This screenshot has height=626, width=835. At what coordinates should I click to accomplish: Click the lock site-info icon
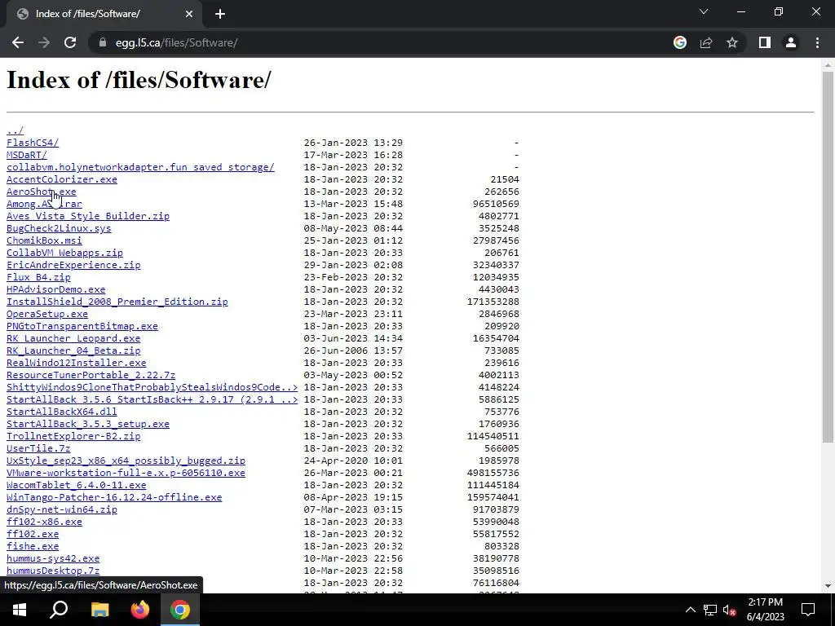click(x=102, y=42)
